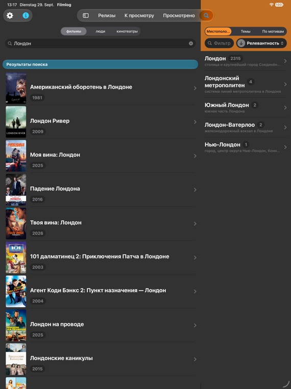Clear the Лондон search field
291x389 pixels.
tap(191, 44)
